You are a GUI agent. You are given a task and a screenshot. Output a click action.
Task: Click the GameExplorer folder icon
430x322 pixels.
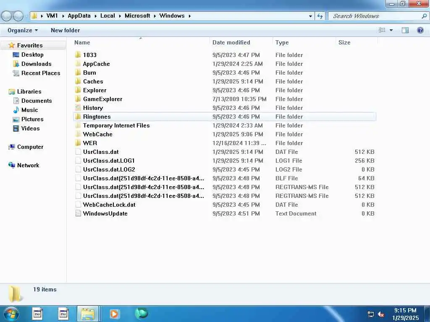(78, 99)
